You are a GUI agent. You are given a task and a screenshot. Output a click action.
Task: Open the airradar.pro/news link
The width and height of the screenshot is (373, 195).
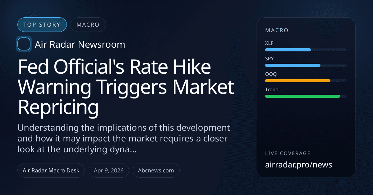click(x=299, y=165)
